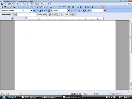Image resolution: width=132 pixels, height=99 pixels.
Task: Click the WordPerfect button
Action: pyautogui.click(x=7, y=15)
